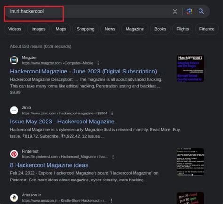Screen dimensions: 223x204
Task: Open Issue May 2023 - Hackercool Magazine link
Action: [x=62, y=122]
